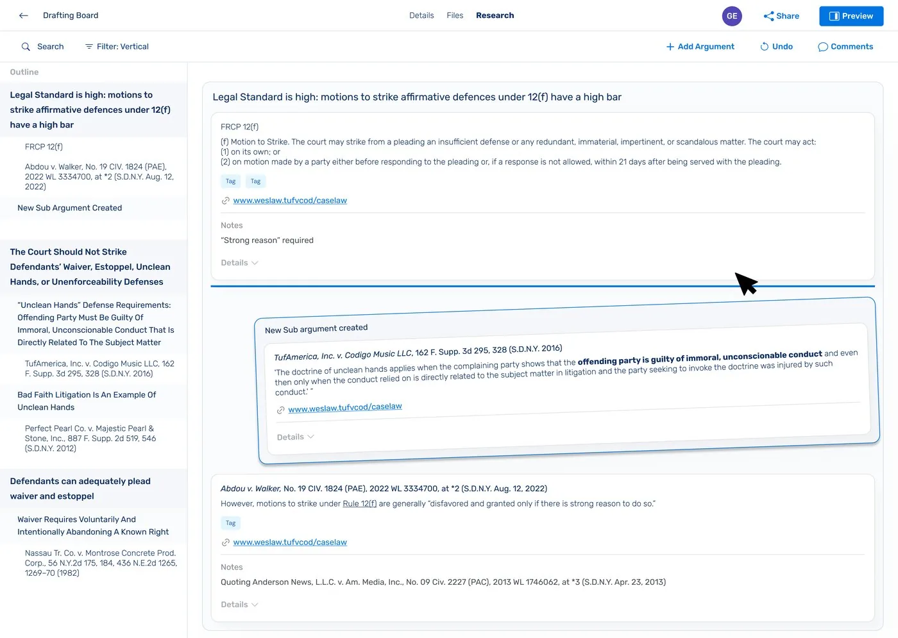Click the Rule 12(f) link

click(360, 504)
